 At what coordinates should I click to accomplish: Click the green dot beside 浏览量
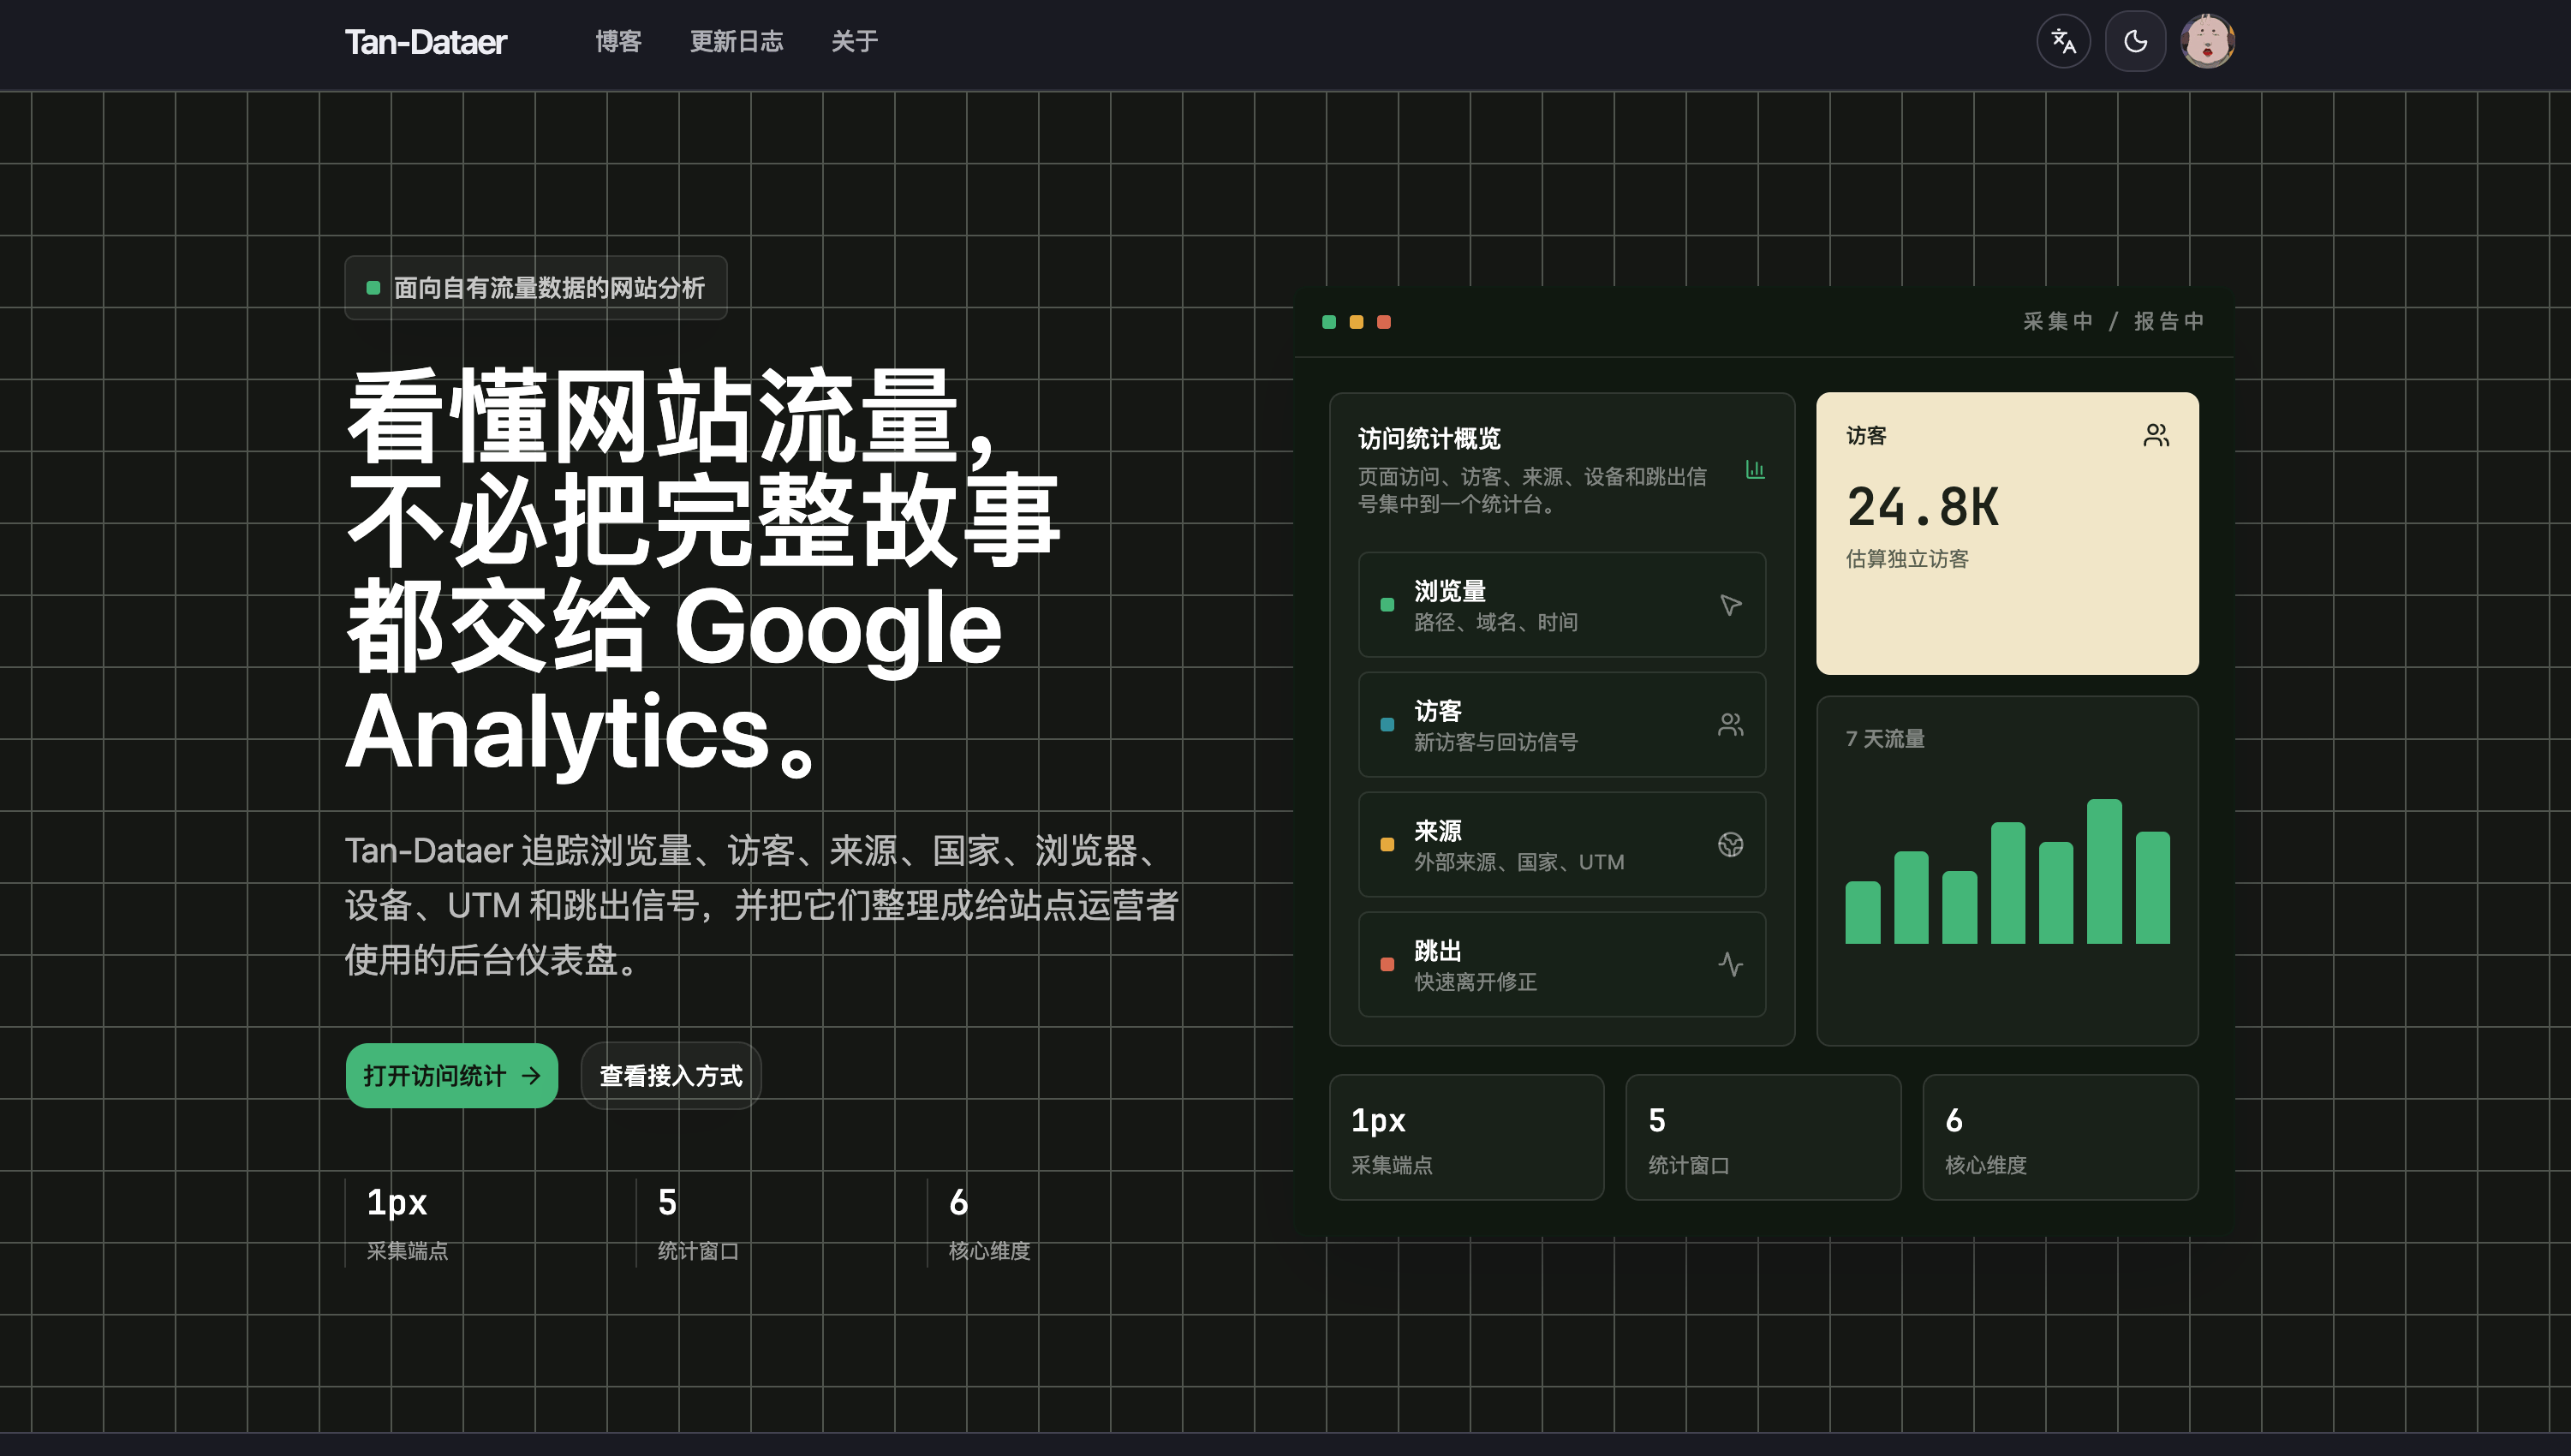coord(1387,605)
